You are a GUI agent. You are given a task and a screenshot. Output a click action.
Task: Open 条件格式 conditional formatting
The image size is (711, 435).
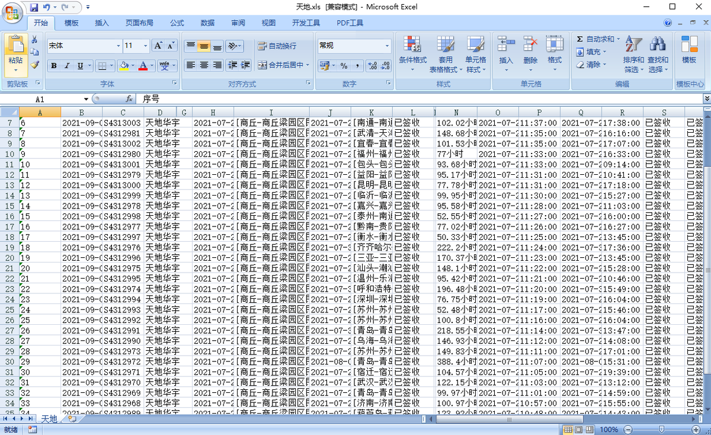pyautogui.click(x=412, y=54)
